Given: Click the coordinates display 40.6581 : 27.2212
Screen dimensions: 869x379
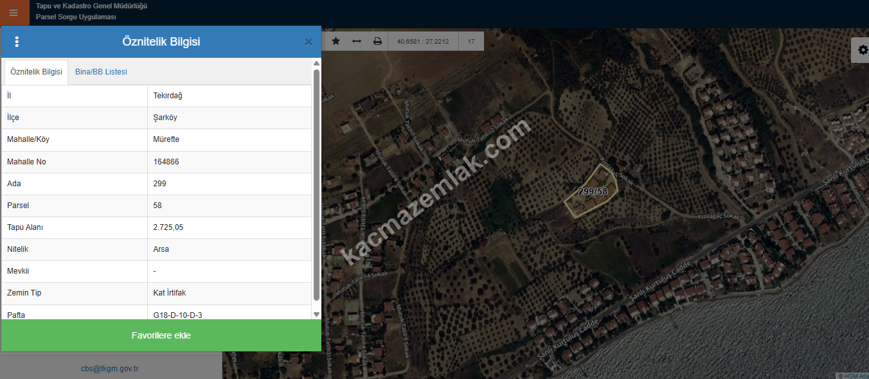Looking at the screenshot, I should coord(423,41).
